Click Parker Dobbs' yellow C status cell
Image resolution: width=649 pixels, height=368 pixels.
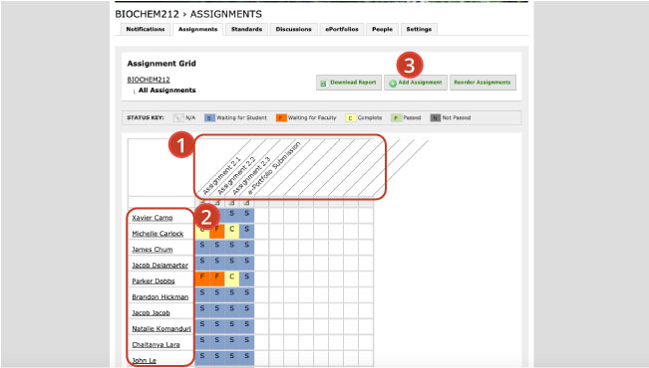[231, 279]
